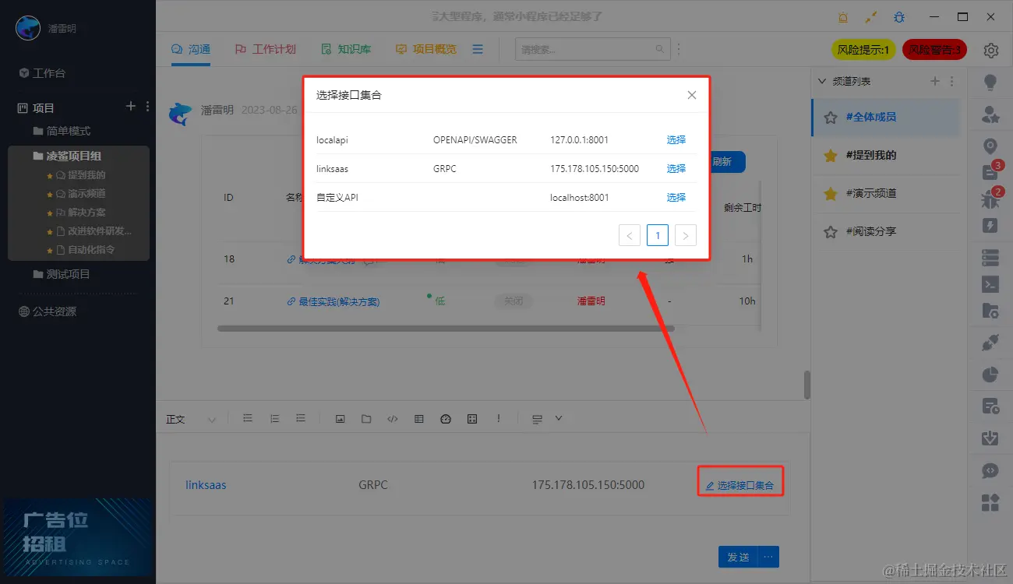Screen dimensions: 1013x584
Task: Insert a table in the editor
Action: 419,419
